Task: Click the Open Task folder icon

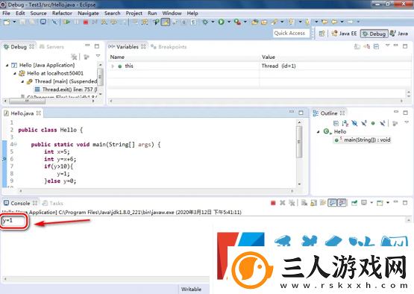Action: pyautogui.click(x=264, y=22)
